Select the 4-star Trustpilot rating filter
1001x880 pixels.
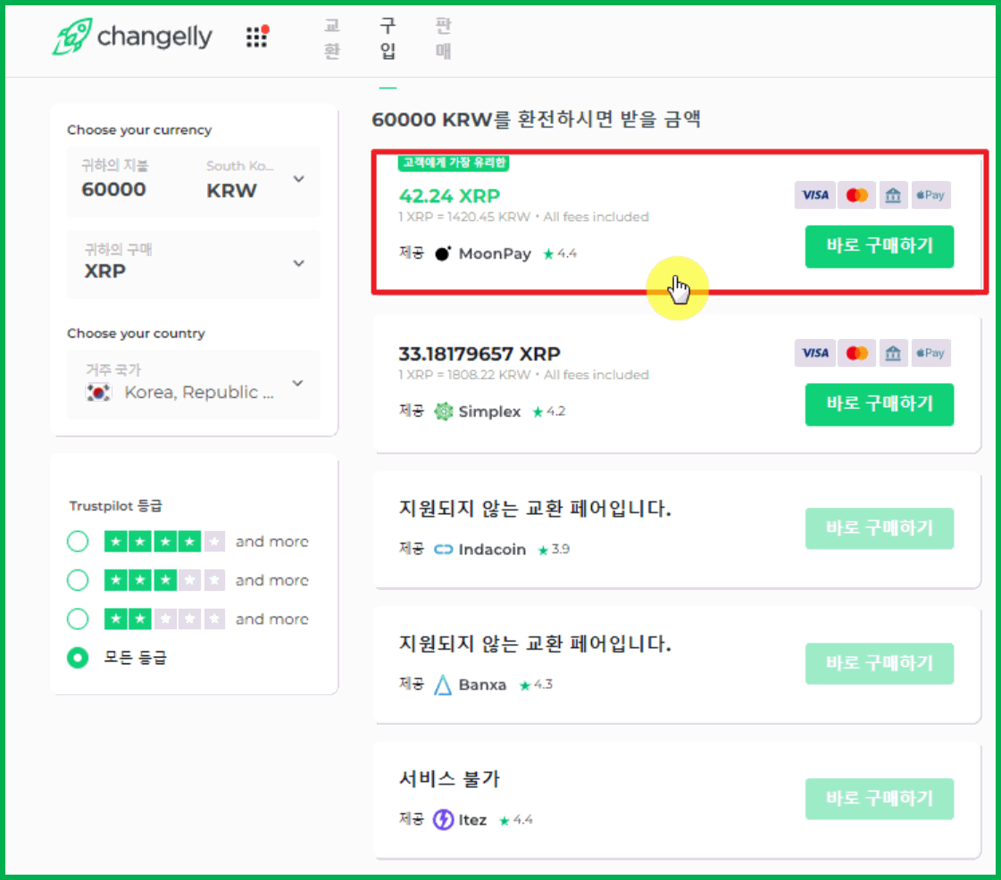(x=78, y=541)
